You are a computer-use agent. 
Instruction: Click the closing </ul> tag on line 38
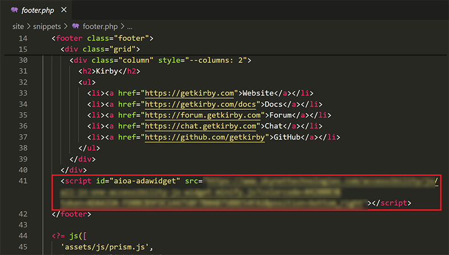click(x=89, y=148)
